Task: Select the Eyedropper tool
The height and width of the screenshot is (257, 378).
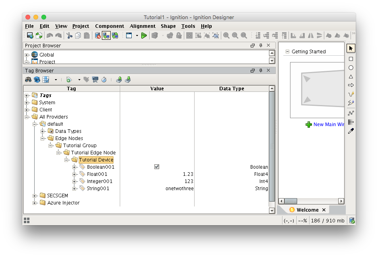Action: point(351,131)
